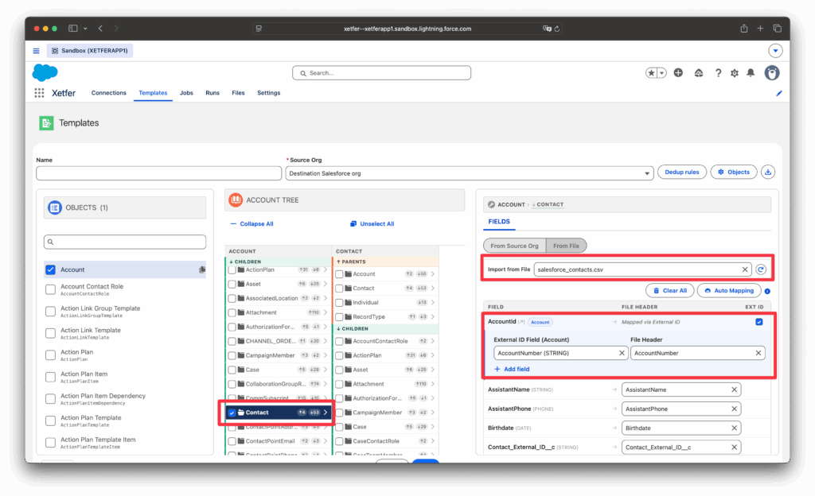
Task: Open the hamburger menu beside Sandbox label
Action: tap(36, 51)
